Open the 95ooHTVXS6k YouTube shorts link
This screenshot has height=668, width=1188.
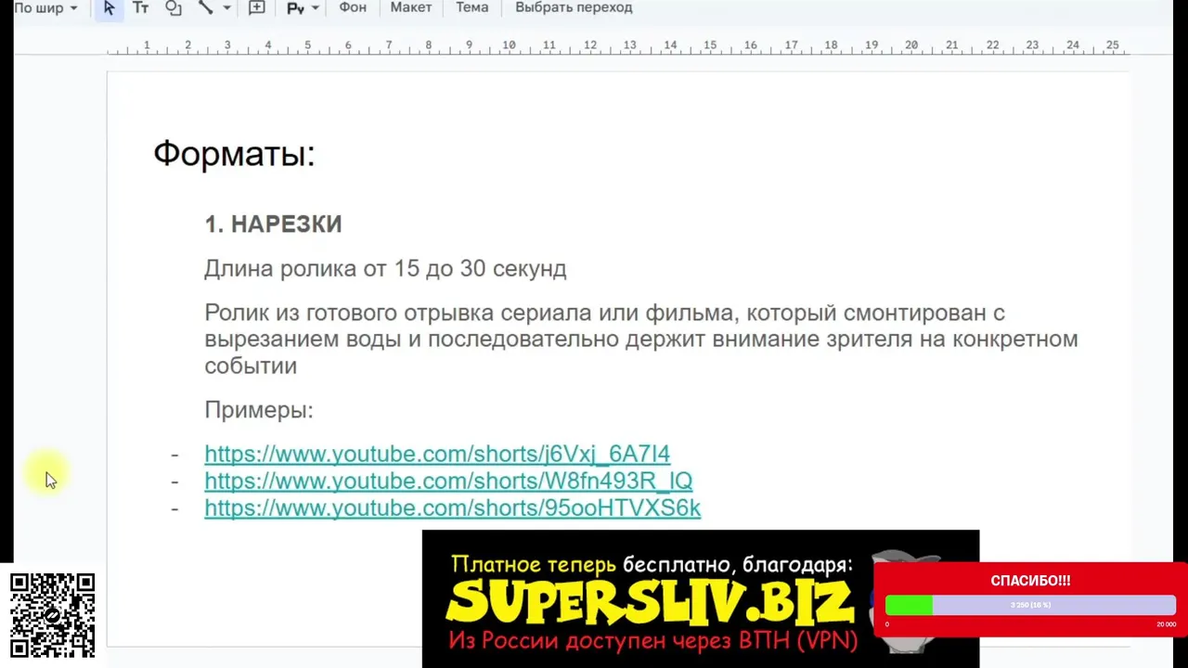pos(452,507)
